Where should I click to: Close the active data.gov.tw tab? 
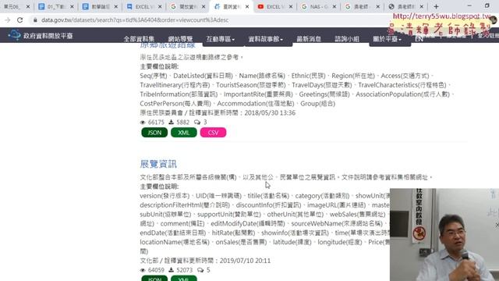point(247,6)
